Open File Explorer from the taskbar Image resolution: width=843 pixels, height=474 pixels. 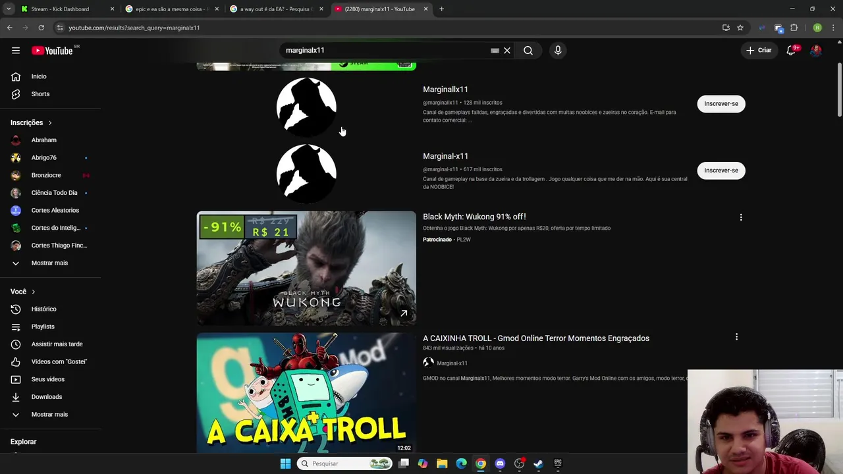point(442,463)
